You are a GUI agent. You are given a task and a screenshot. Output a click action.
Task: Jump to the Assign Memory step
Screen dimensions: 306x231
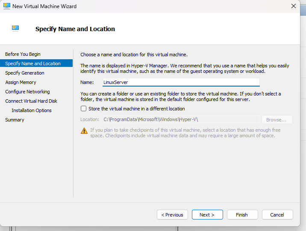(21, 82)
